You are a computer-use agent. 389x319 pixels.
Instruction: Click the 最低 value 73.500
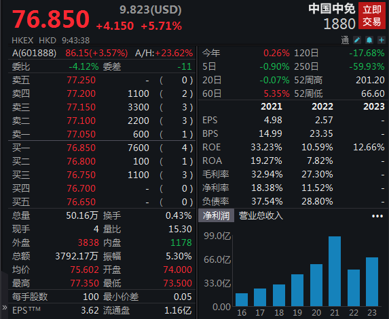coord(178,283)
